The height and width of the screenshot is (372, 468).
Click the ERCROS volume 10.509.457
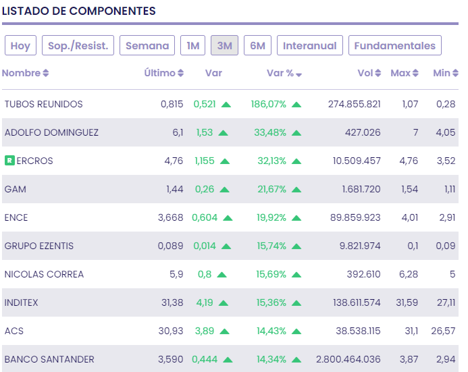tap(357, 161)
